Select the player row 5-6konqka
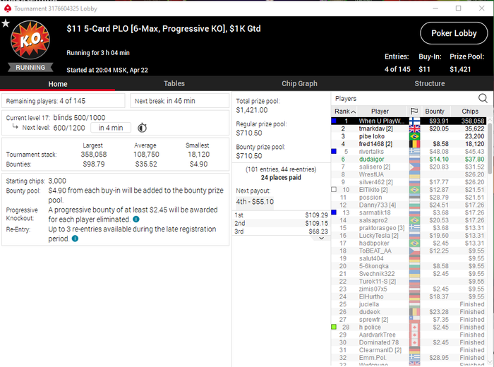Image resolution: width=494 pixels, height=367 pixels. (409, 266)
